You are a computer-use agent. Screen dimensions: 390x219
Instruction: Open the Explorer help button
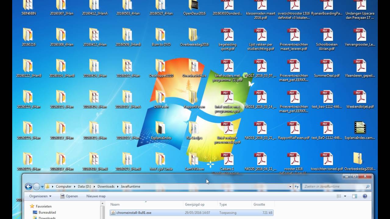pos(365,196)
